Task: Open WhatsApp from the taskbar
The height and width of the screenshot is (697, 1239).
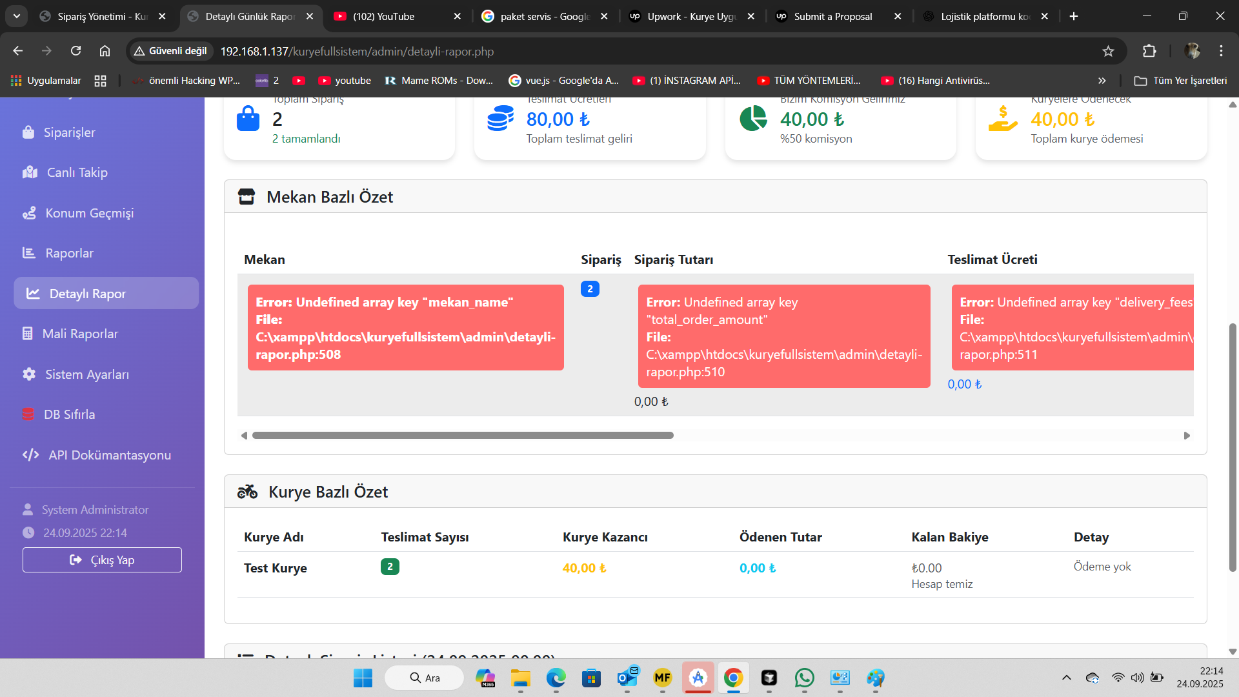Action: click(804, 678)
